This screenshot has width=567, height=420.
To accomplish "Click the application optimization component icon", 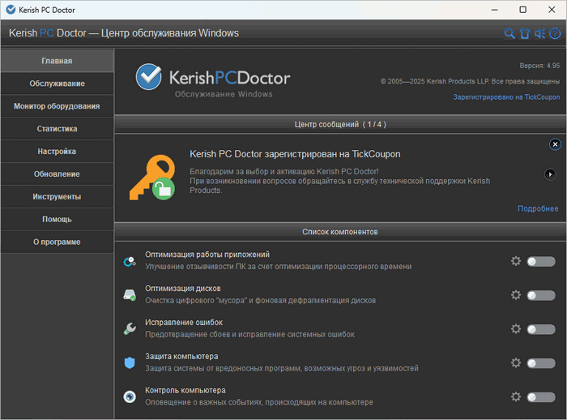I will [x=130, y=261].
